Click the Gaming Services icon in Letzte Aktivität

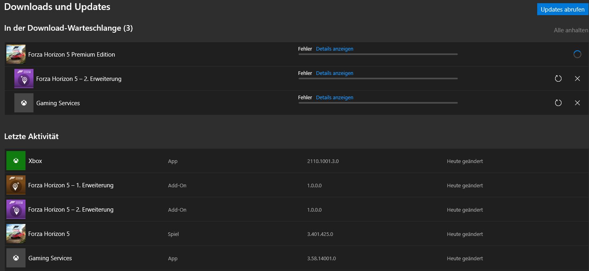(16, 258)
